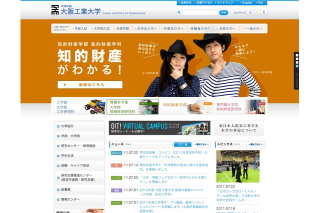Open the 11.07.22 学生談話棟 news item
Viewport: 320px width, 213px height.
(173, 154)
